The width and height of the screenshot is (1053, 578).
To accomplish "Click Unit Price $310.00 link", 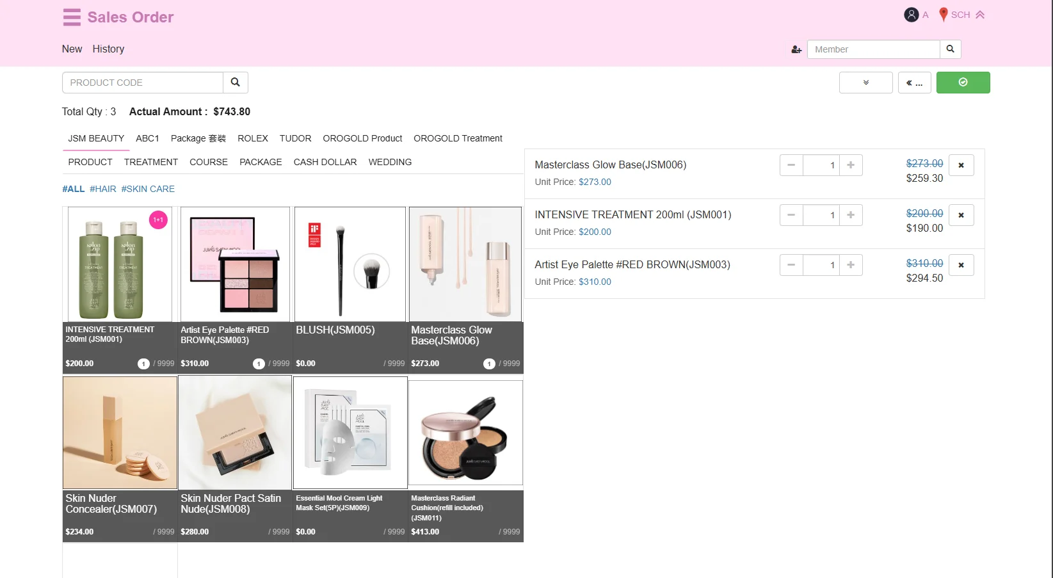I will (x=595, y=282).
